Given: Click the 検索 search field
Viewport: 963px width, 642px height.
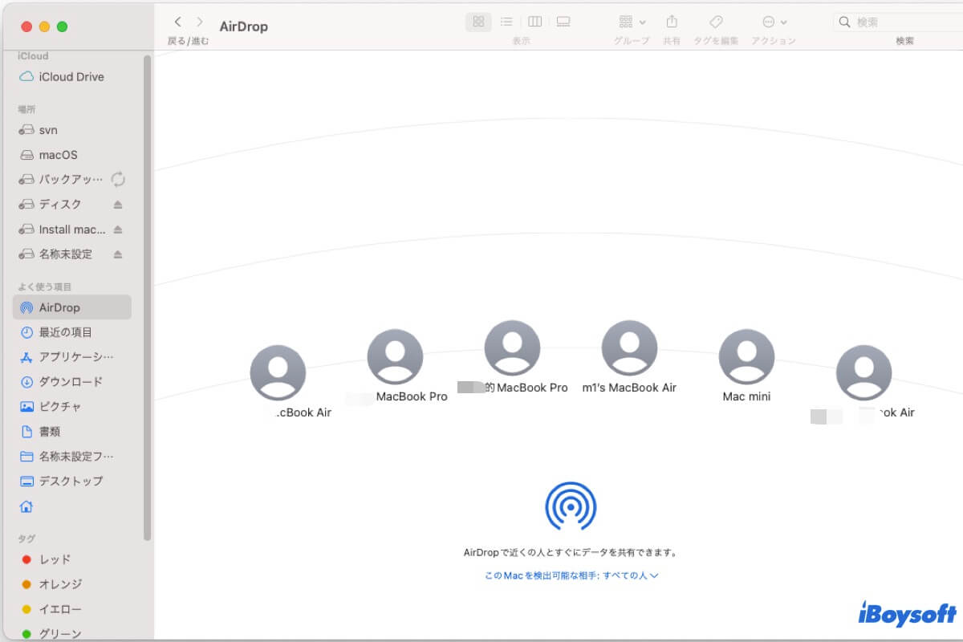Looking at the screenshot, I should 891,22.
